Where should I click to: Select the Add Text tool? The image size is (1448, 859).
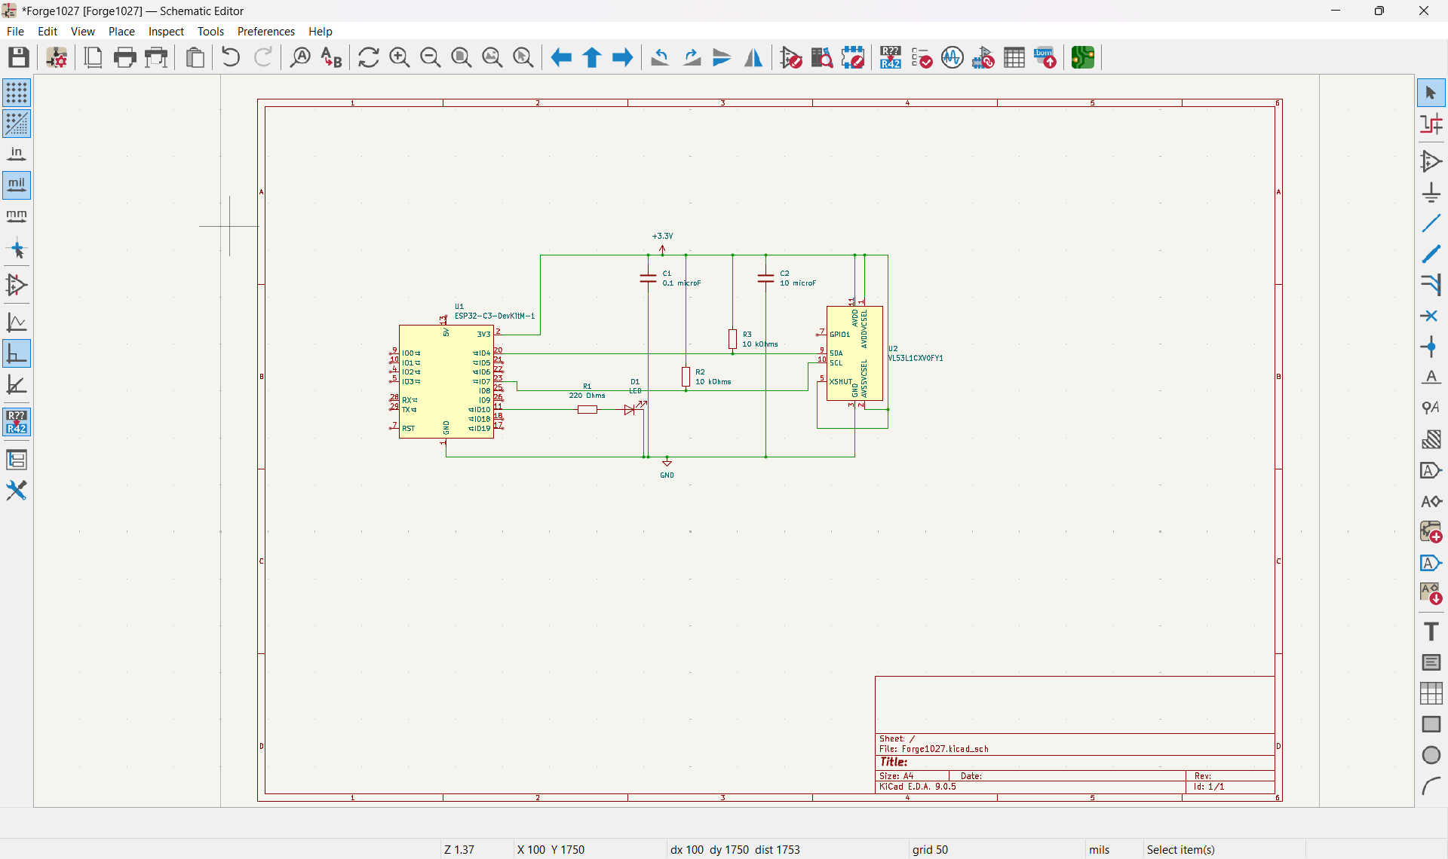tap(1431, 631)
